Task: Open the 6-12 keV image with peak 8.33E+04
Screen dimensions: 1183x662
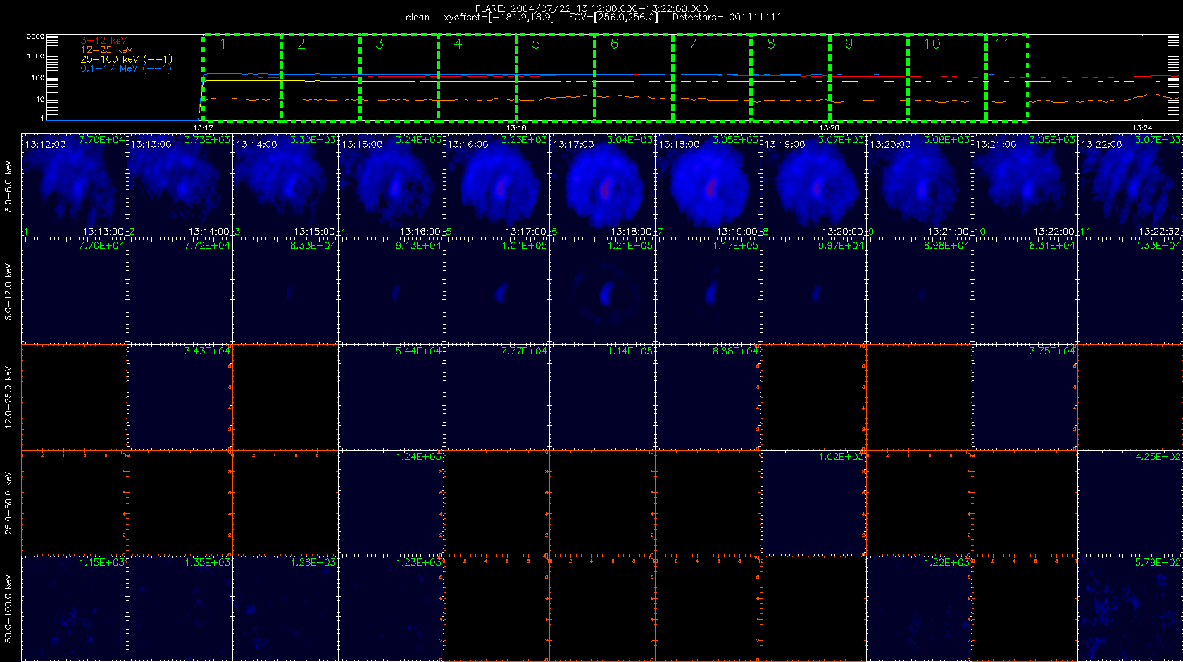Action: pos(285,292)
